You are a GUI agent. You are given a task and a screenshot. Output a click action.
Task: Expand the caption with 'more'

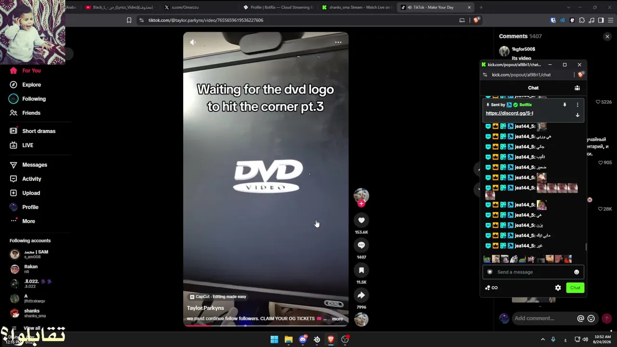[x=337, y=319]
